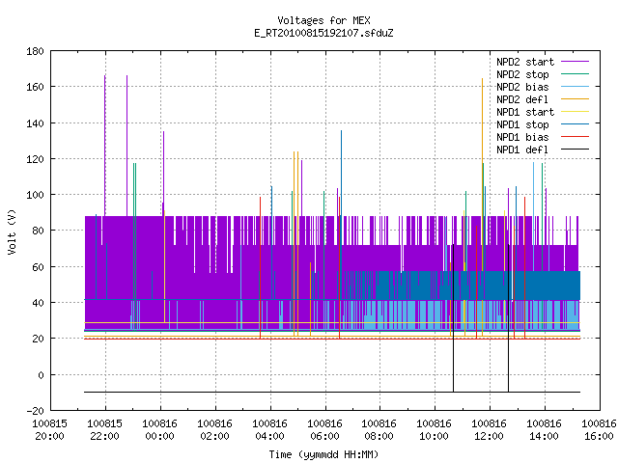Click the E_RT20100815192107.sfduZ filename subtitle
The image size is (618, 463).
click(x=323, y=33)
